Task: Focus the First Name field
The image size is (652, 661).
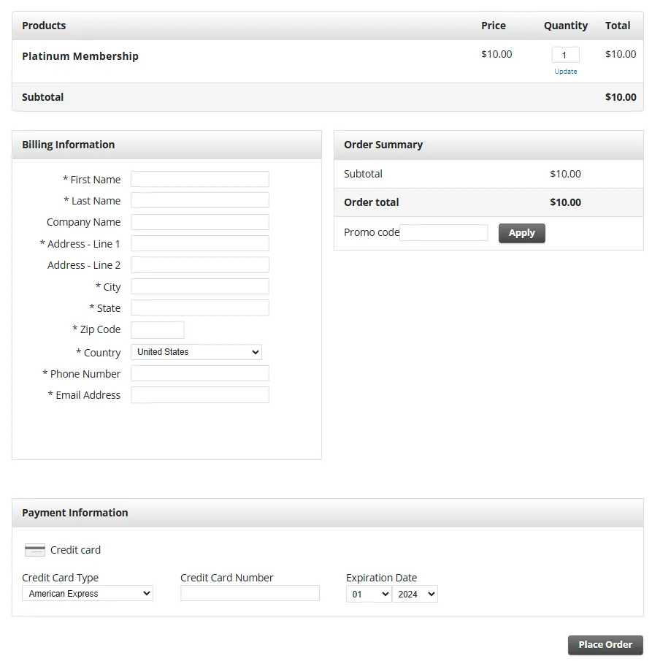Action: [200, 179]
